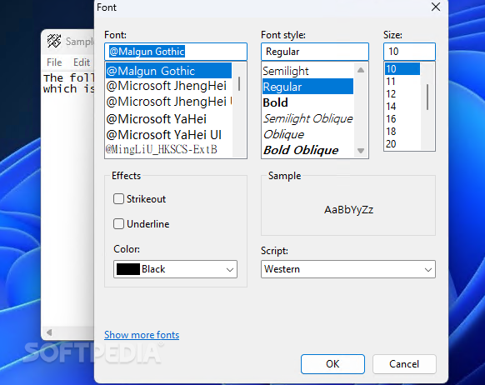The image size is (485, 385).
Task: Click the background window's app icon
Action: pos(54,41)
